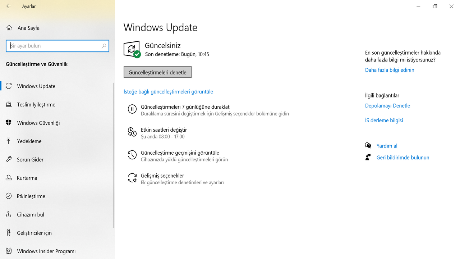The image size is (460, 259).
Task: Click the Cihazımı bul person icon
Action: pyautogui.click(x=9, y=214)
